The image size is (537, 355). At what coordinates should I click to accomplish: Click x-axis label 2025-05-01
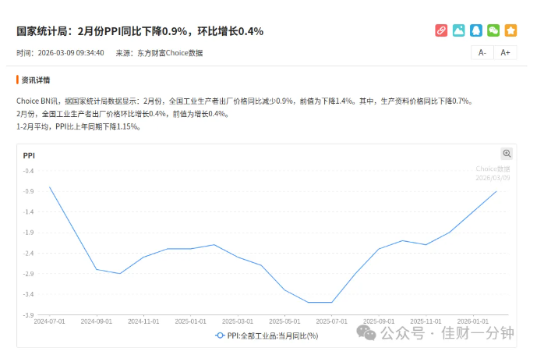click(284, 321)
